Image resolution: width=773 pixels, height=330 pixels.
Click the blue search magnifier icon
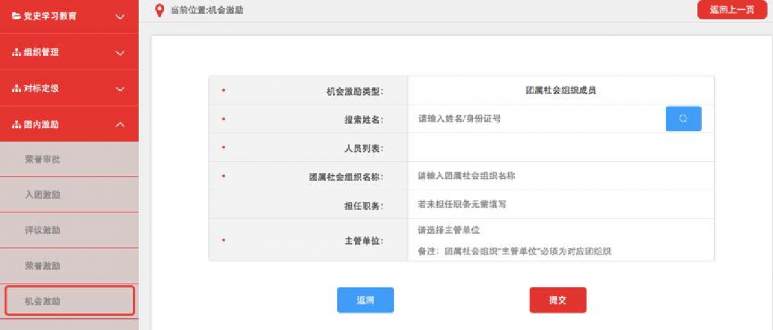click(683, 119)
